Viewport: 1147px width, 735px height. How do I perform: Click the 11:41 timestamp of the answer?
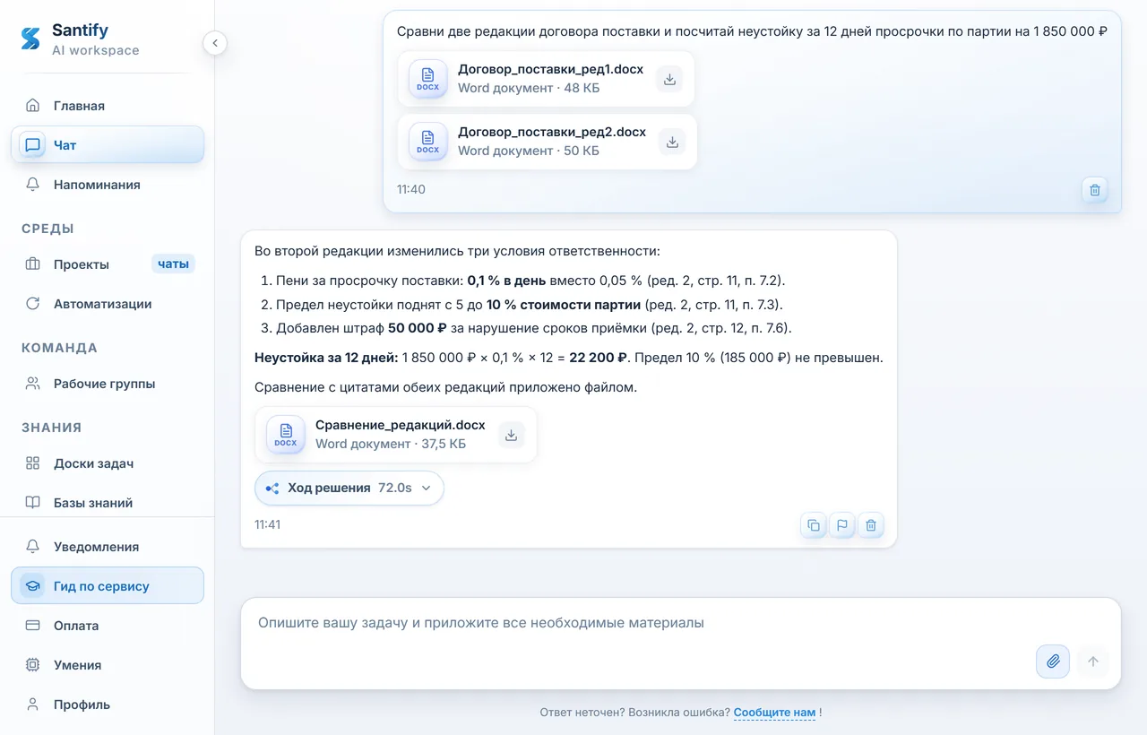tap(267, 524)
